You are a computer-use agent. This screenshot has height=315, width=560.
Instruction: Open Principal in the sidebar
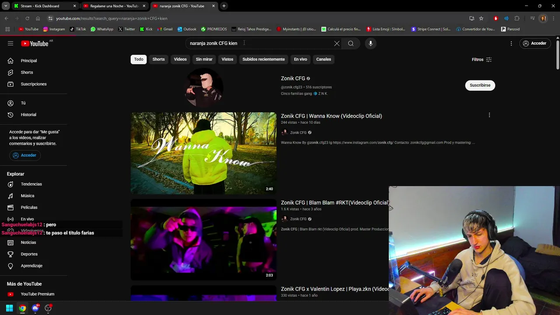coord(33,61)
